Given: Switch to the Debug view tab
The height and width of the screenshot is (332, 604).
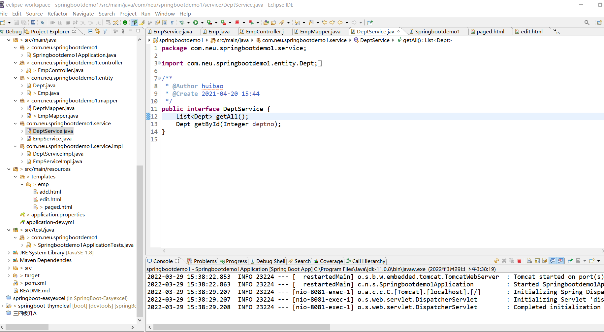Looking at the screenshot, I should pos(11,31).
